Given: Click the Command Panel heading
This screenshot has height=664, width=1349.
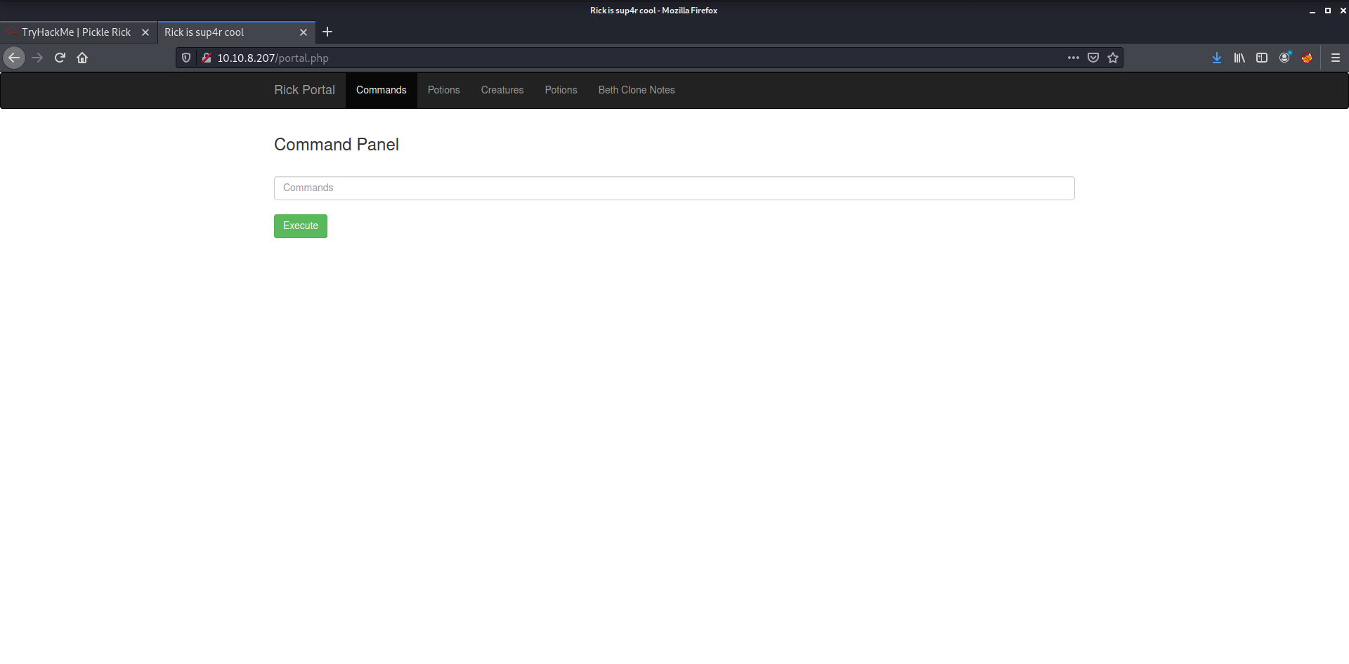Looking at the screenshot, I should [337, 145].
